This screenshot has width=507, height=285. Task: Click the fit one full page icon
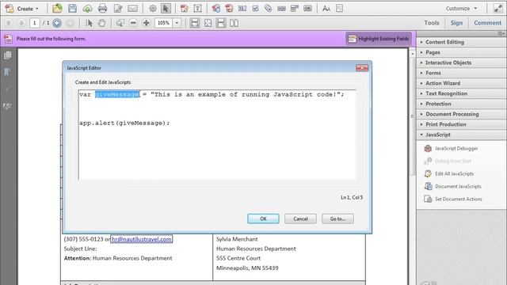208,23
